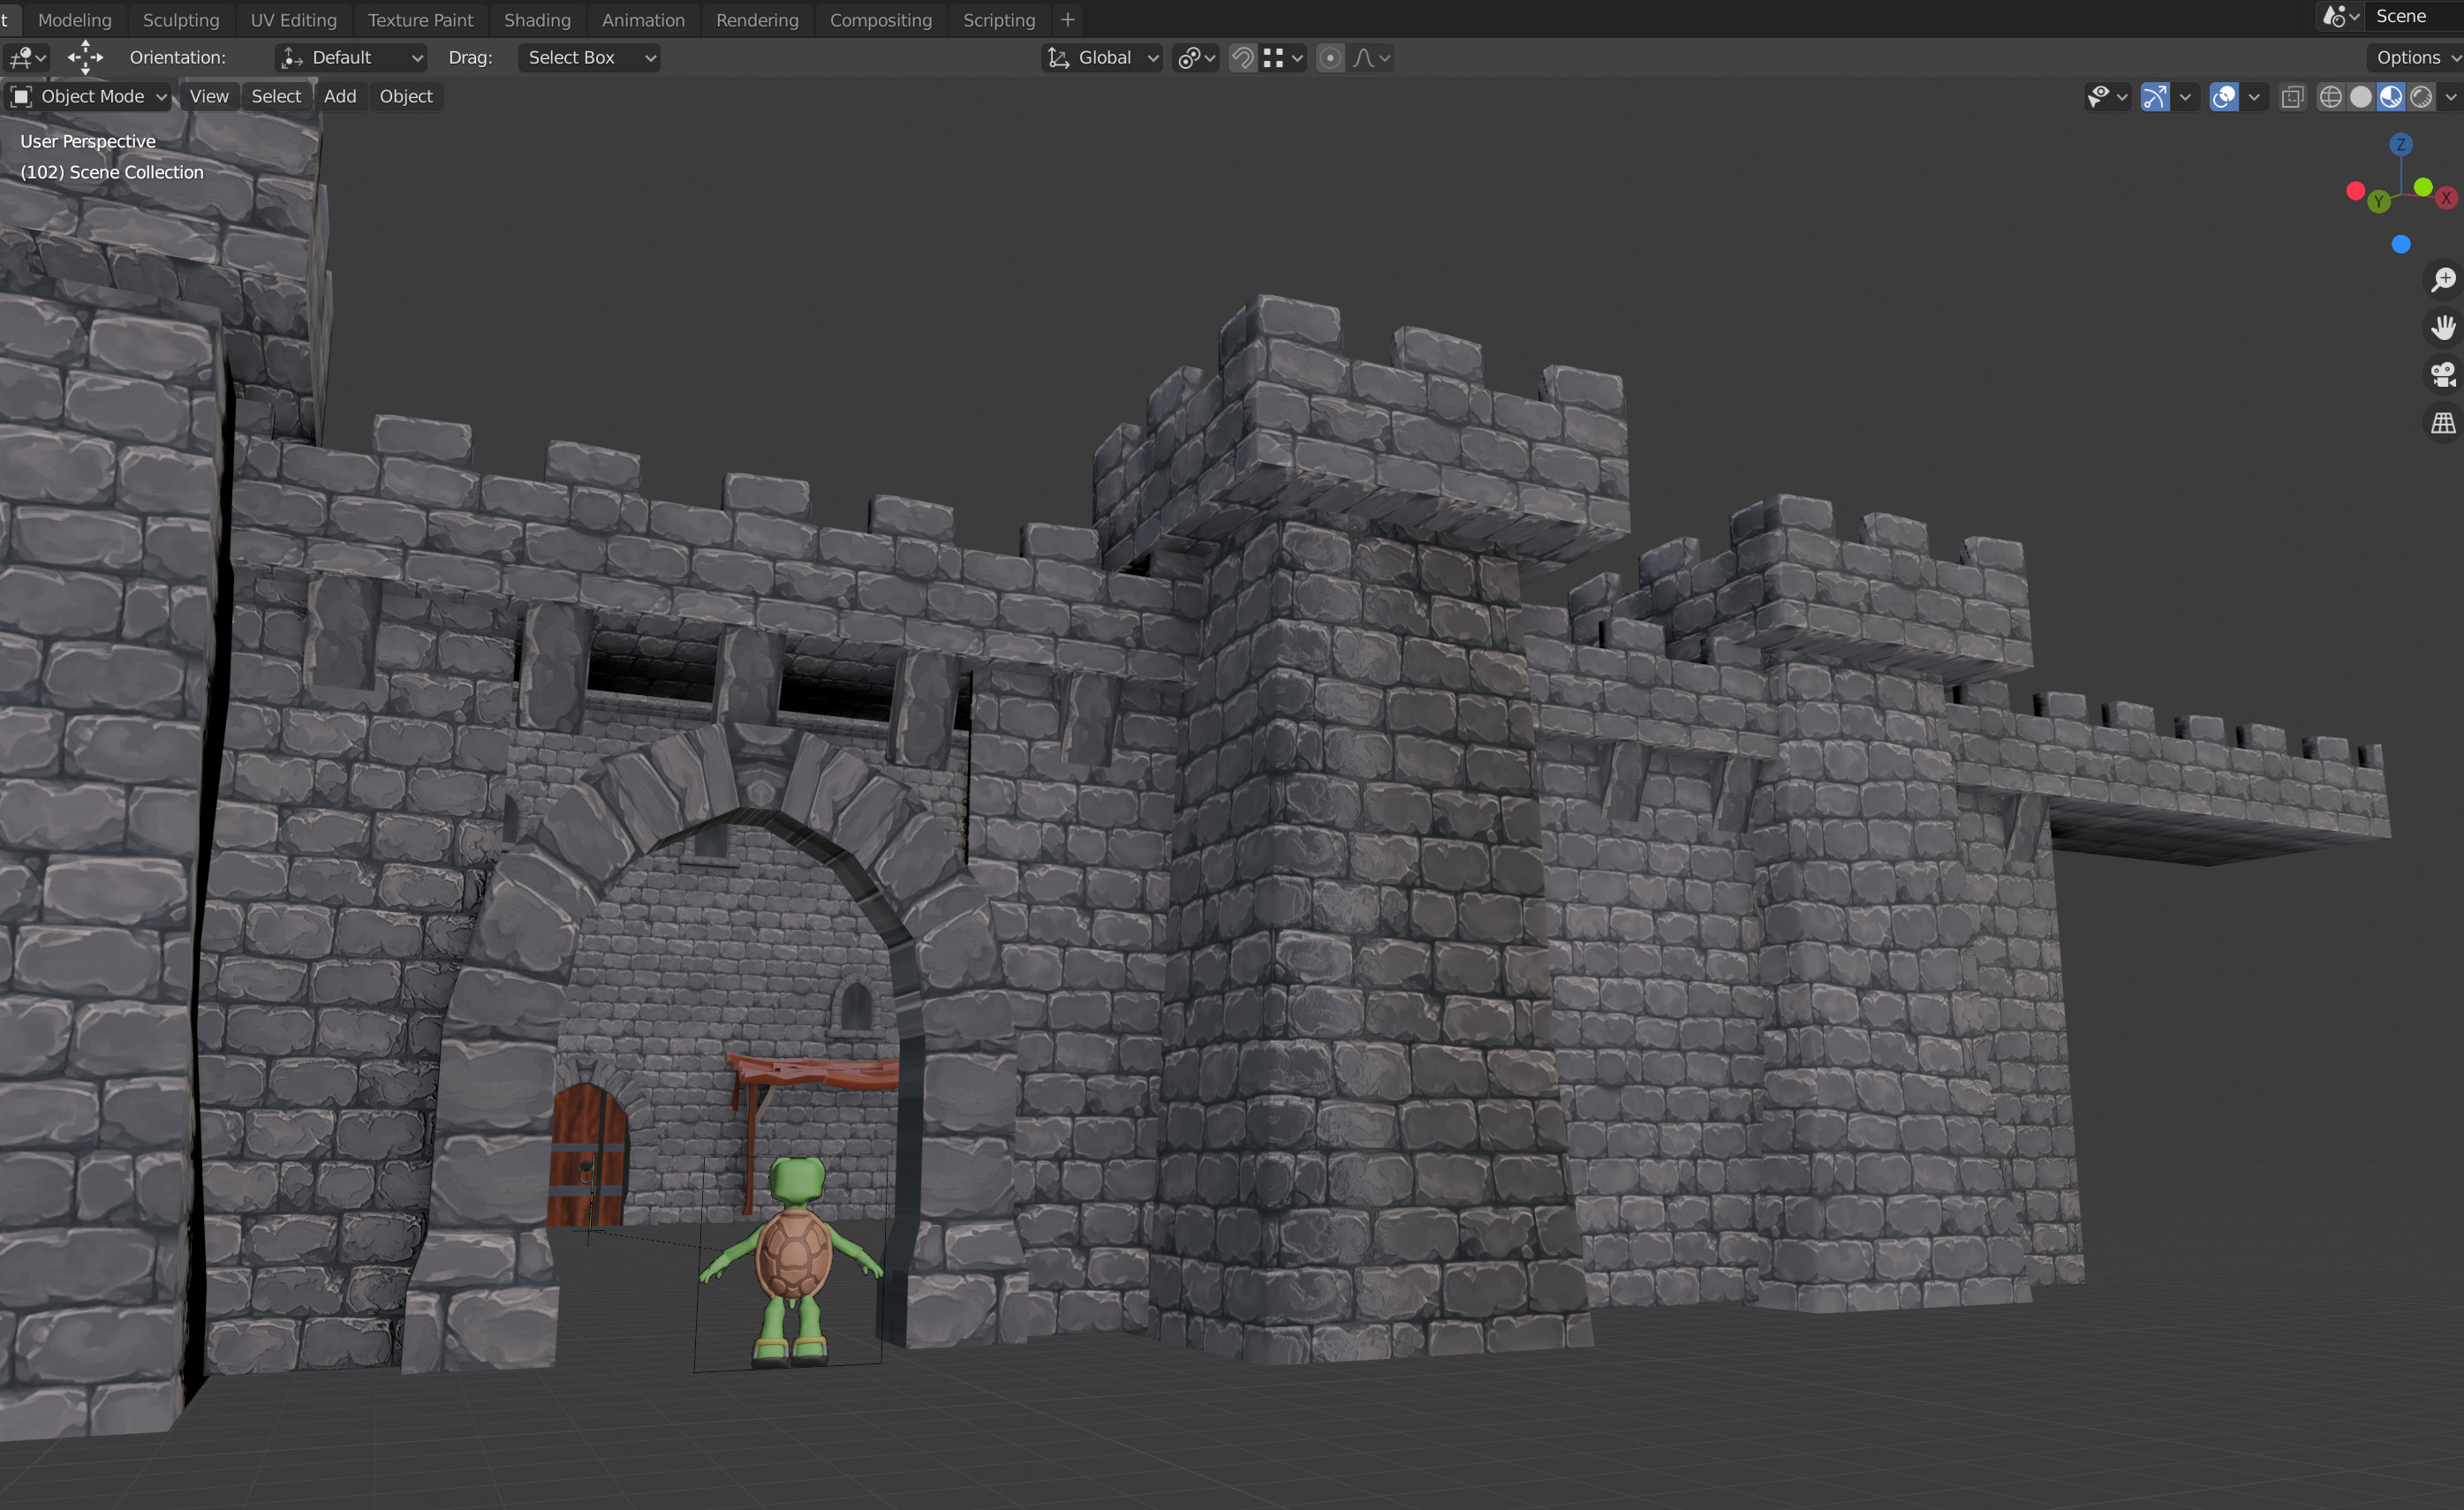Click the X axis on navigation gizmo
Viewport: 2464px width, 1510px height.
(2446, 198)
